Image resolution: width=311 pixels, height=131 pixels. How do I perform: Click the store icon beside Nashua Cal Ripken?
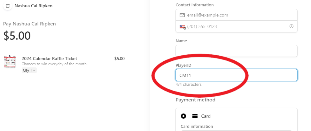tap(8, 6)
